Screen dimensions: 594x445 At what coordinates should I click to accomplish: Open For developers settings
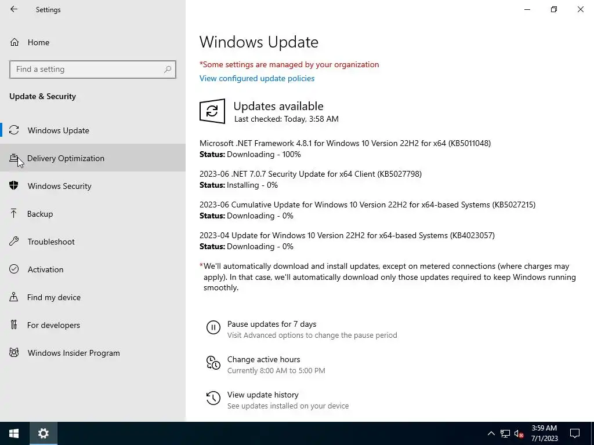point(93,325)
